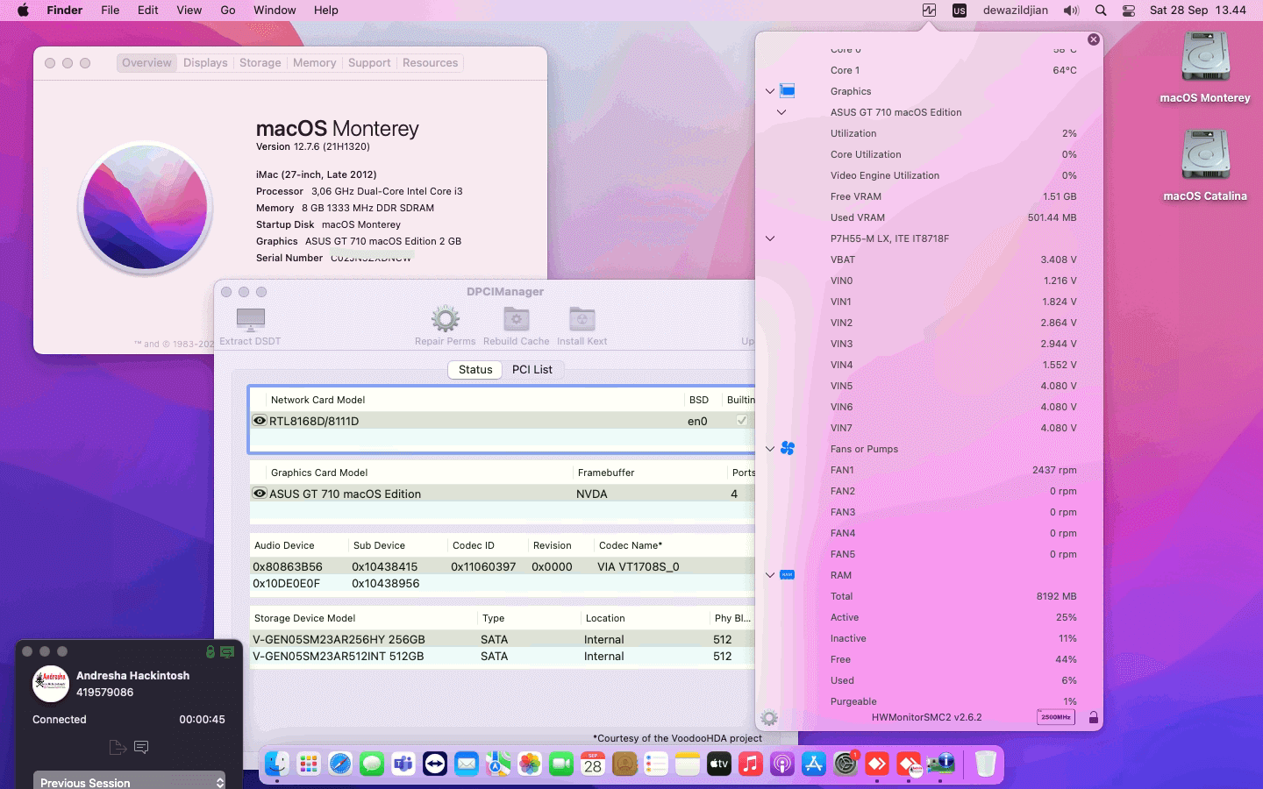Uncheck the Builtin checkbox for en0

coord(741,421)
